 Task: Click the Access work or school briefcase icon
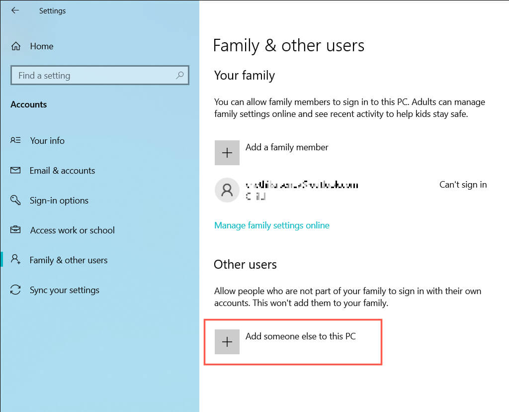pos(16,230)
